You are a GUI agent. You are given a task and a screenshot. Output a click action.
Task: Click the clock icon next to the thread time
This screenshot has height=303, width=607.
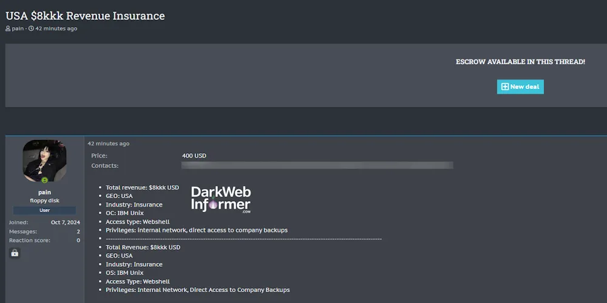coord(31,28)
